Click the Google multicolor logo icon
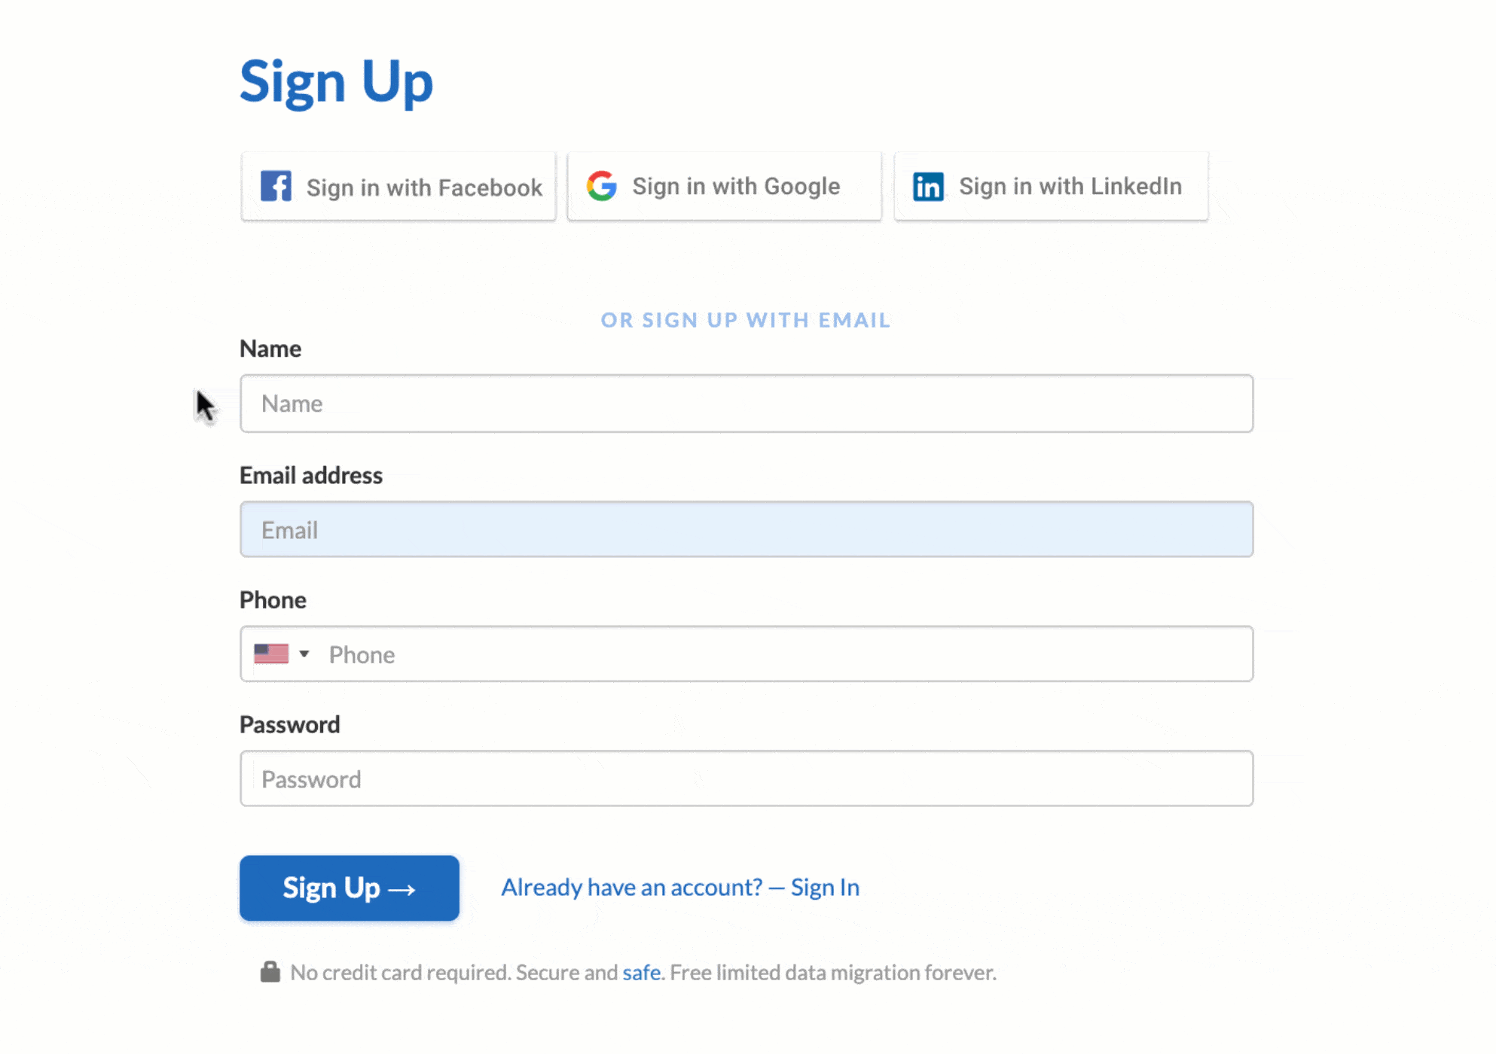Viewport: 1496px width, 1054px height. tap(603, 186)
